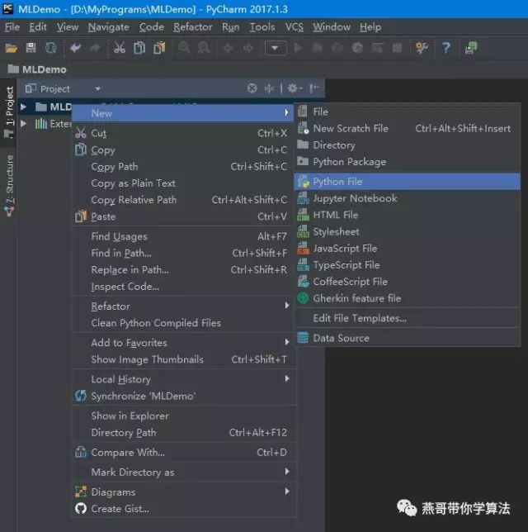This screenshot has height=532, width=528.
Task: Open the View menu
Action: [67, 26]
